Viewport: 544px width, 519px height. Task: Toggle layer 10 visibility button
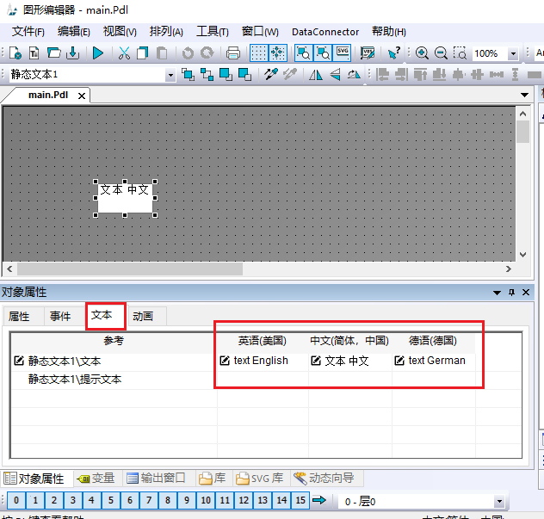tap(206, 500)
